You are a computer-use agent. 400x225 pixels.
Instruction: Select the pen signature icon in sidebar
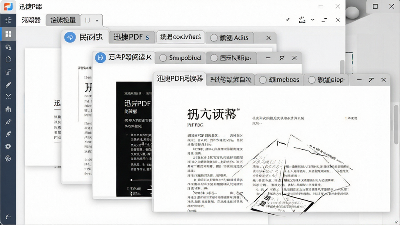(8, 122)
